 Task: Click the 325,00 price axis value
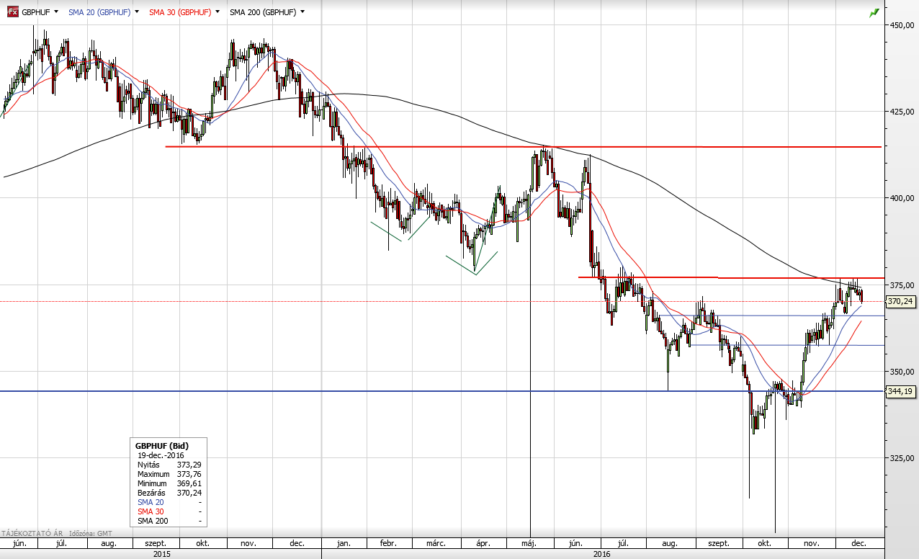point(903,457)
